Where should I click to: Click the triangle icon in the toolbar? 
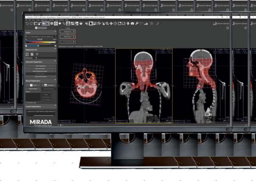pyautogui.click(x=68, y=24)
